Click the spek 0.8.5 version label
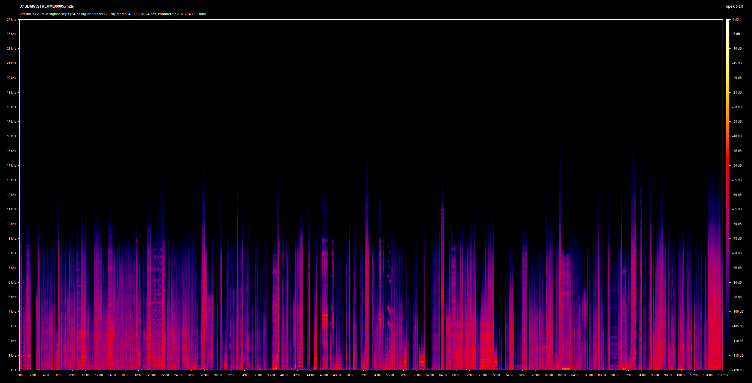 point(734,6)
